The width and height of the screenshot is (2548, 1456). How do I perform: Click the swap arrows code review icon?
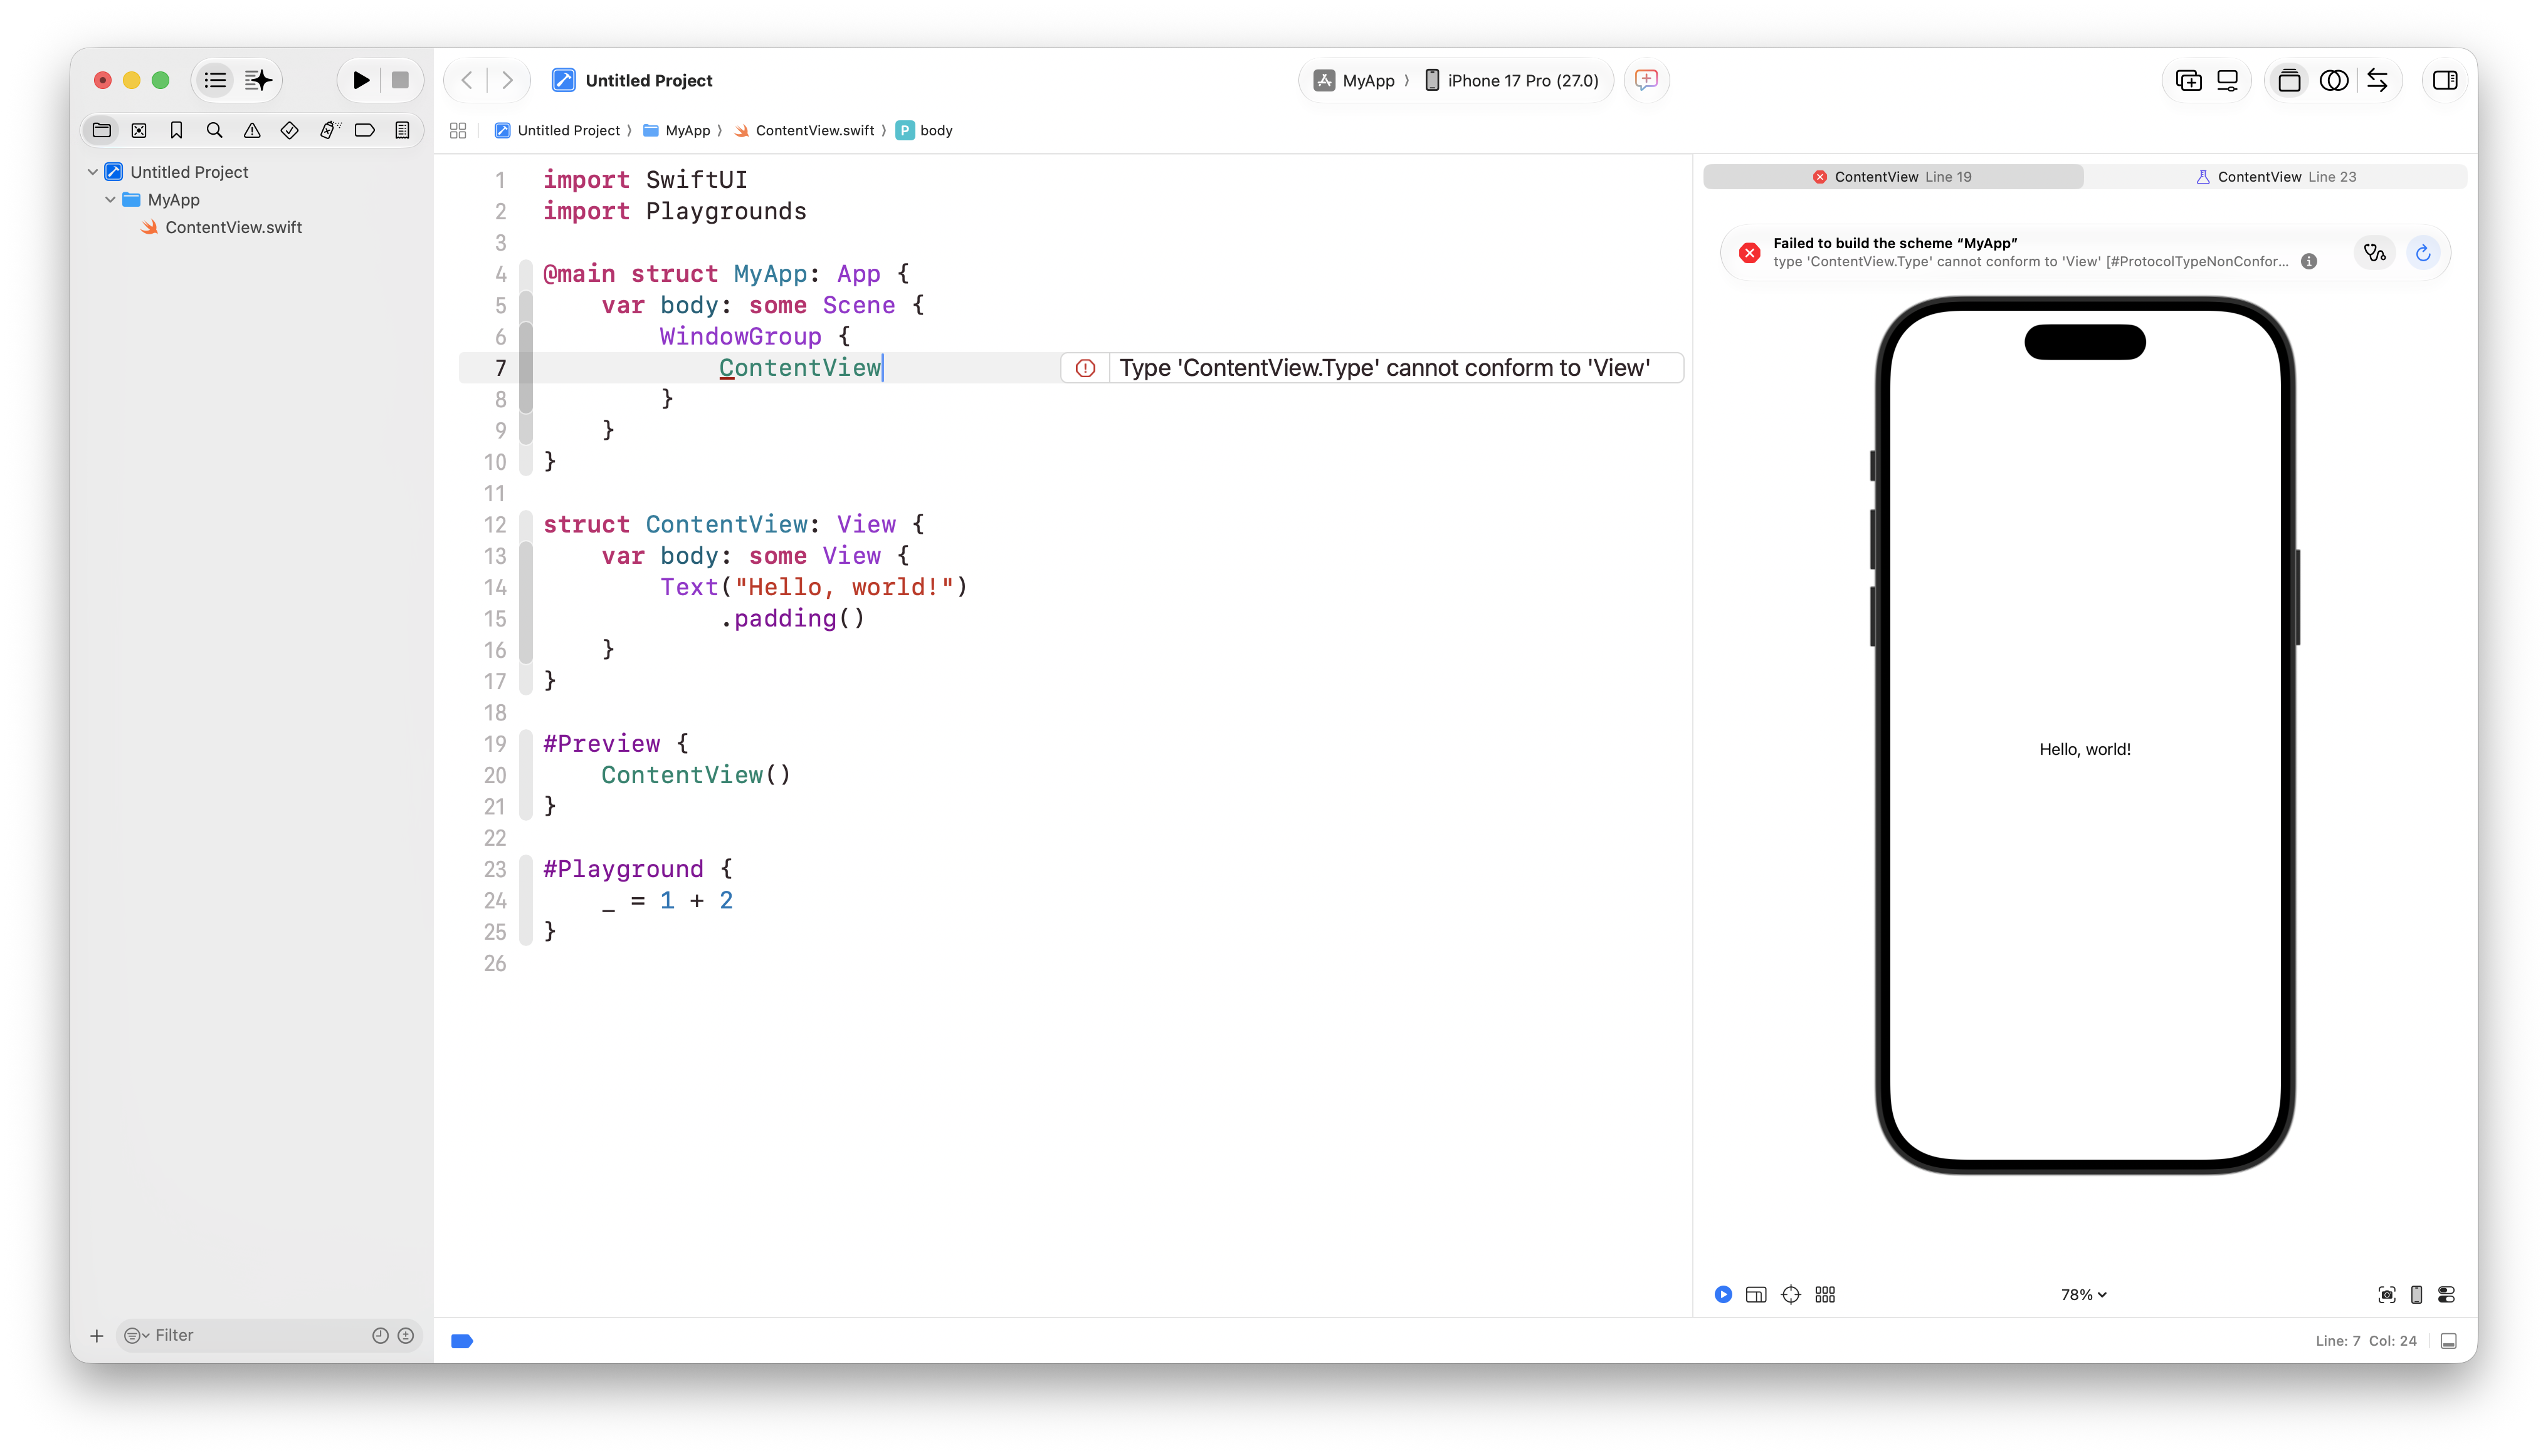[2378, 80]
